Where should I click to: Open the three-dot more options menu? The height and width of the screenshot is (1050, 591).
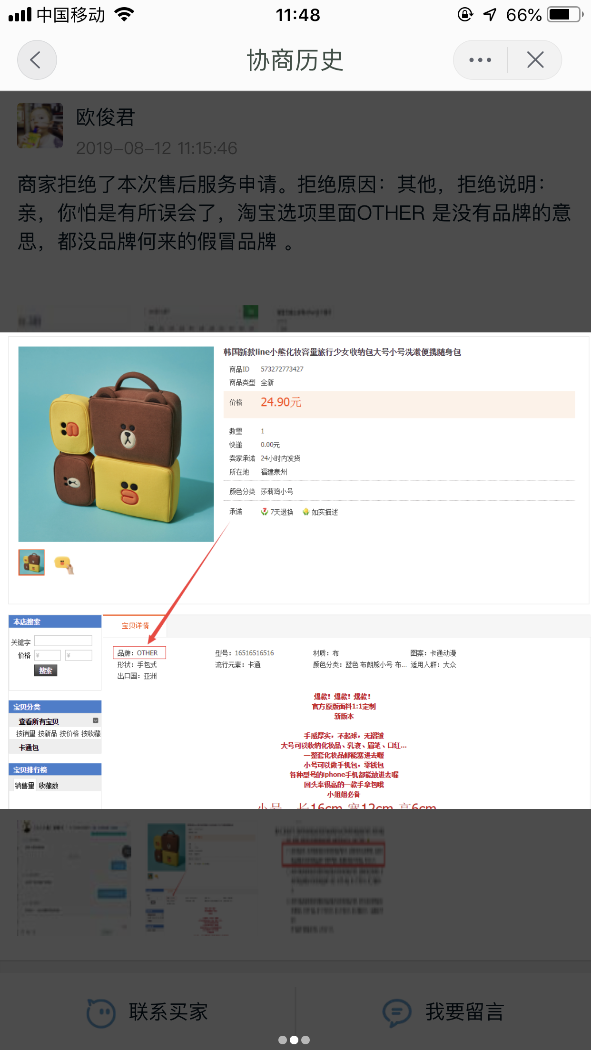point(480,60)
